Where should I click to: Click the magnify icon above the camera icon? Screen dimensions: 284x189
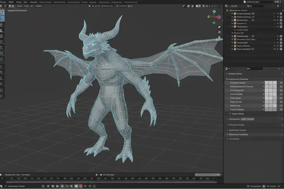(x=219, y=27)
